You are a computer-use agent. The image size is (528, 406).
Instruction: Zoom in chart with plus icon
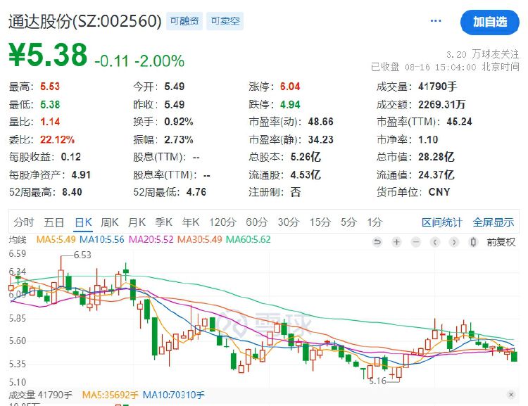click(x=396, y=242)
